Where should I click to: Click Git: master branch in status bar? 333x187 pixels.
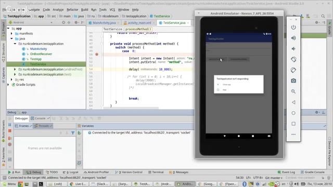click(x=274, y=178)
